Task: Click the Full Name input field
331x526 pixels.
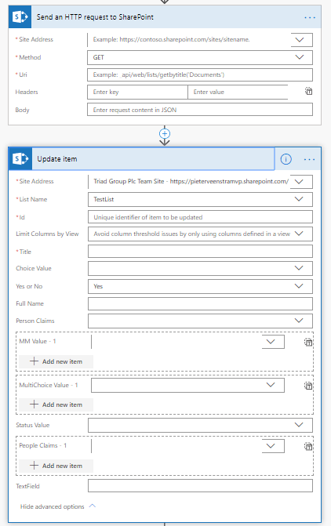Action: pos(200,303)
